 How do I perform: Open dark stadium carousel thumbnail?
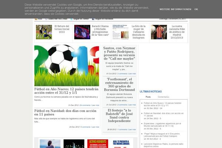(x=74, y=144)
